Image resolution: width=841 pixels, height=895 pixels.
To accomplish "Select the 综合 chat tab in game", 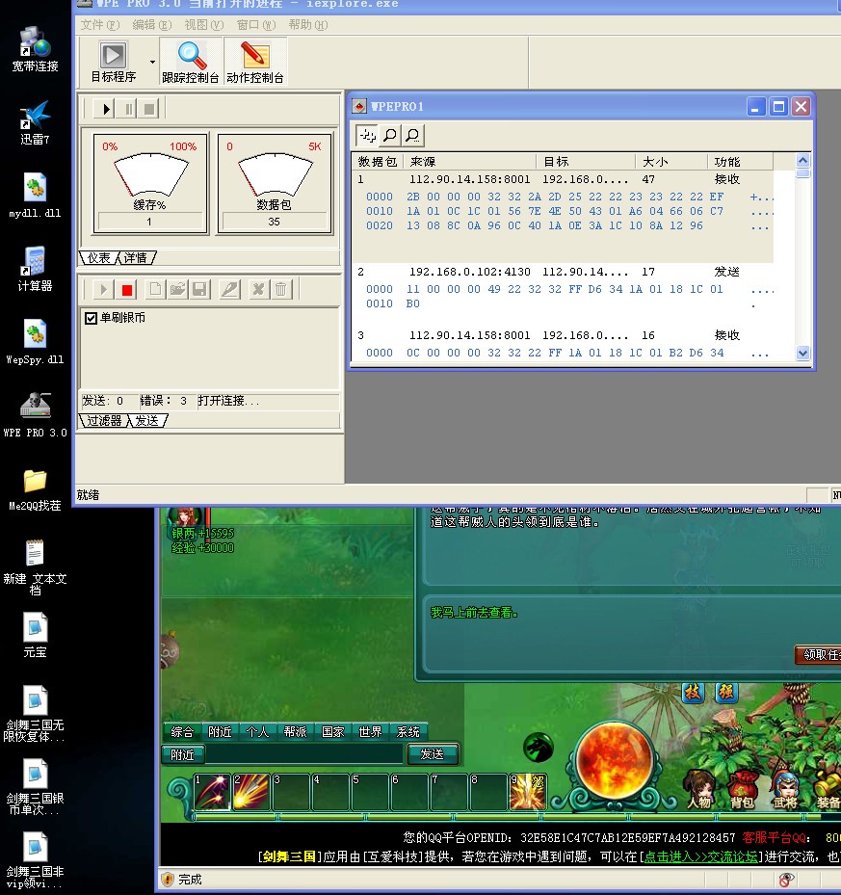I will [x=182, y=732].
